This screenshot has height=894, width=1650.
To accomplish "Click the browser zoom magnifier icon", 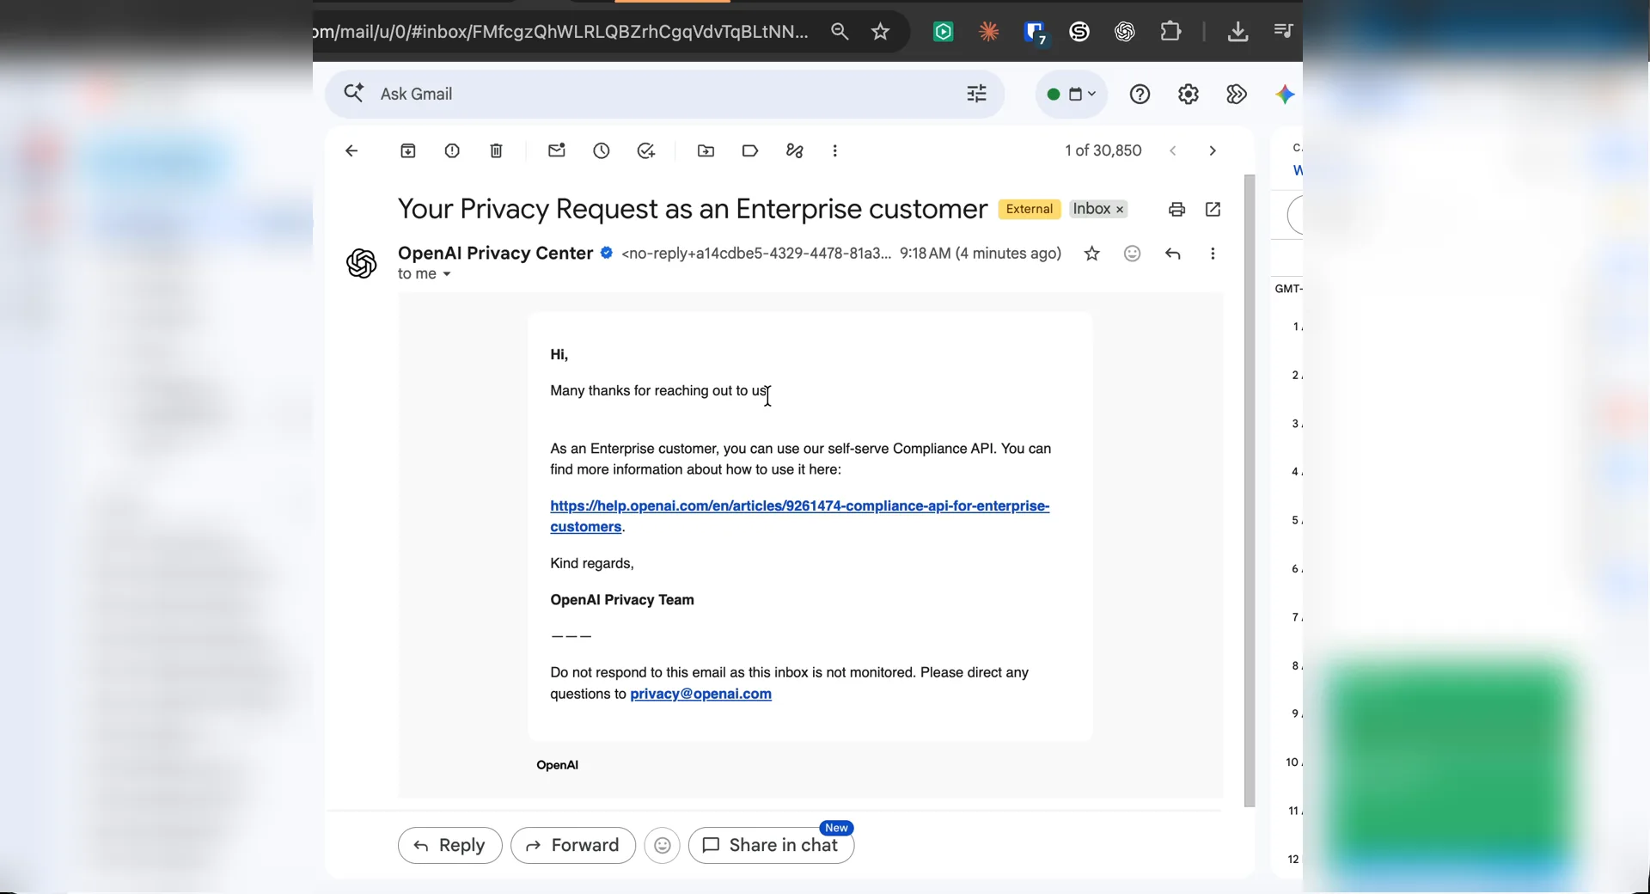I will tap(840, 32).
